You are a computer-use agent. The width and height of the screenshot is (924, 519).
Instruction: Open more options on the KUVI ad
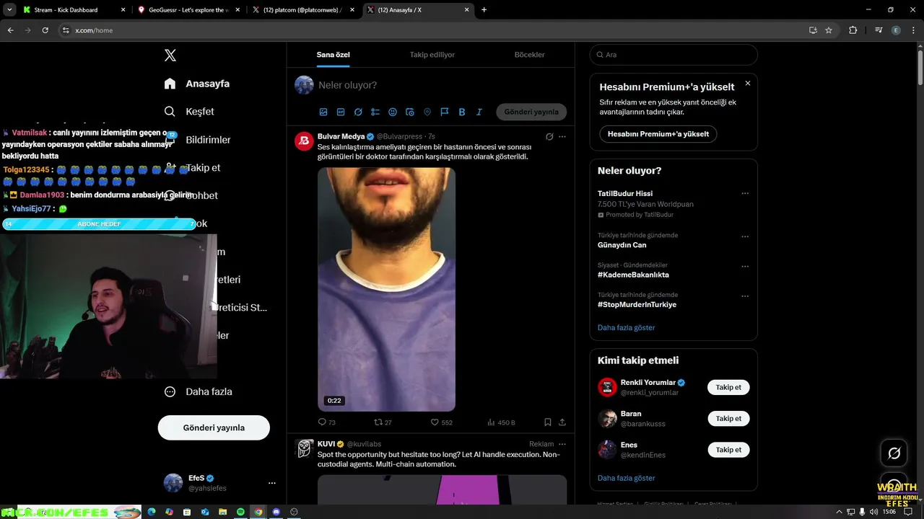pos(562,444)
